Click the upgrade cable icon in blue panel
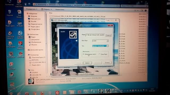The height and width of the screenshot is (95, 170). [x=73, y=35]
